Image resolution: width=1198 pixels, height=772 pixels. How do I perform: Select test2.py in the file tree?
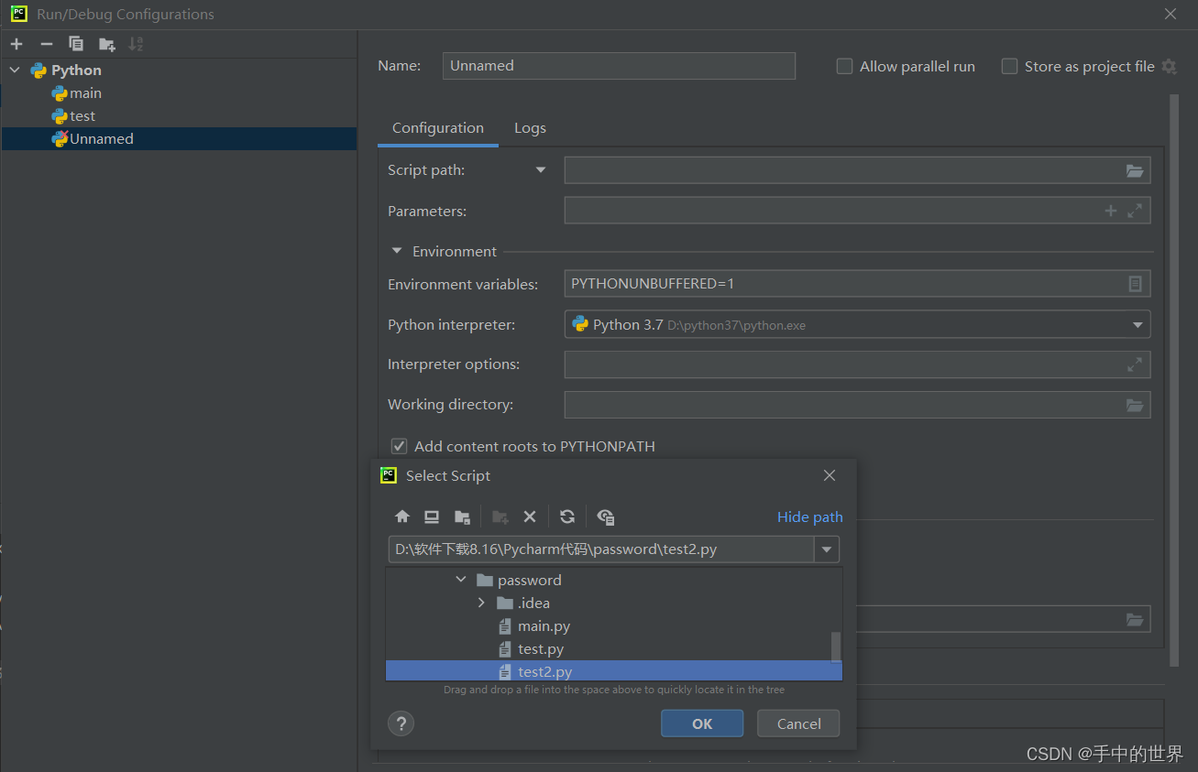(x=613, y=671)
